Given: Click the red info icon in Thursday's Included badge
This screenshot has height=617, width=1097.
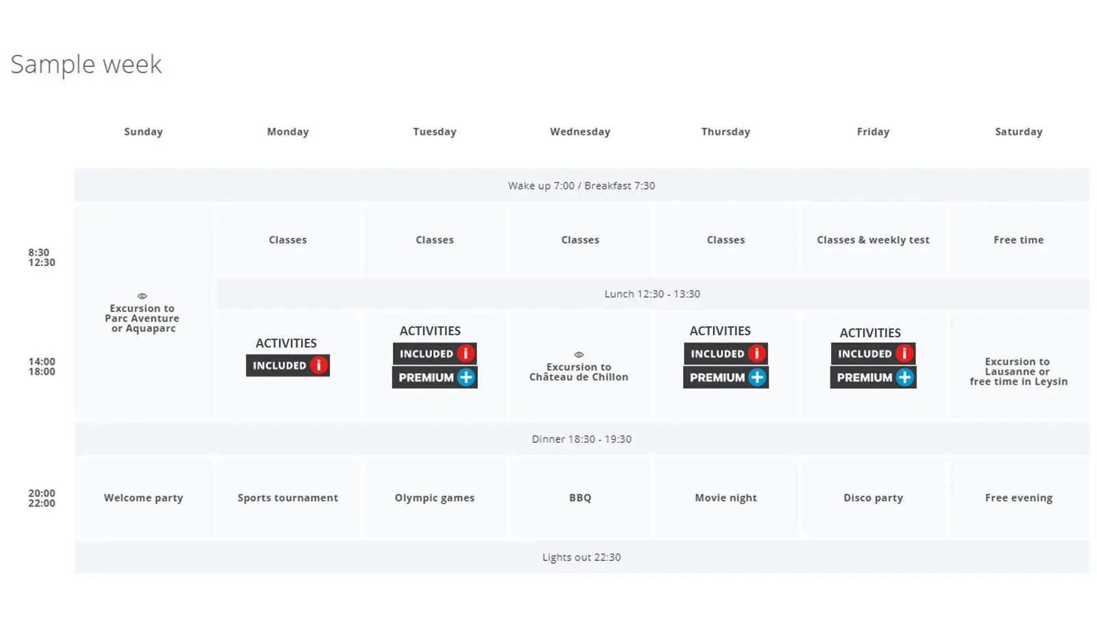Looking at the screenshot, I should [x=756, y=354].
